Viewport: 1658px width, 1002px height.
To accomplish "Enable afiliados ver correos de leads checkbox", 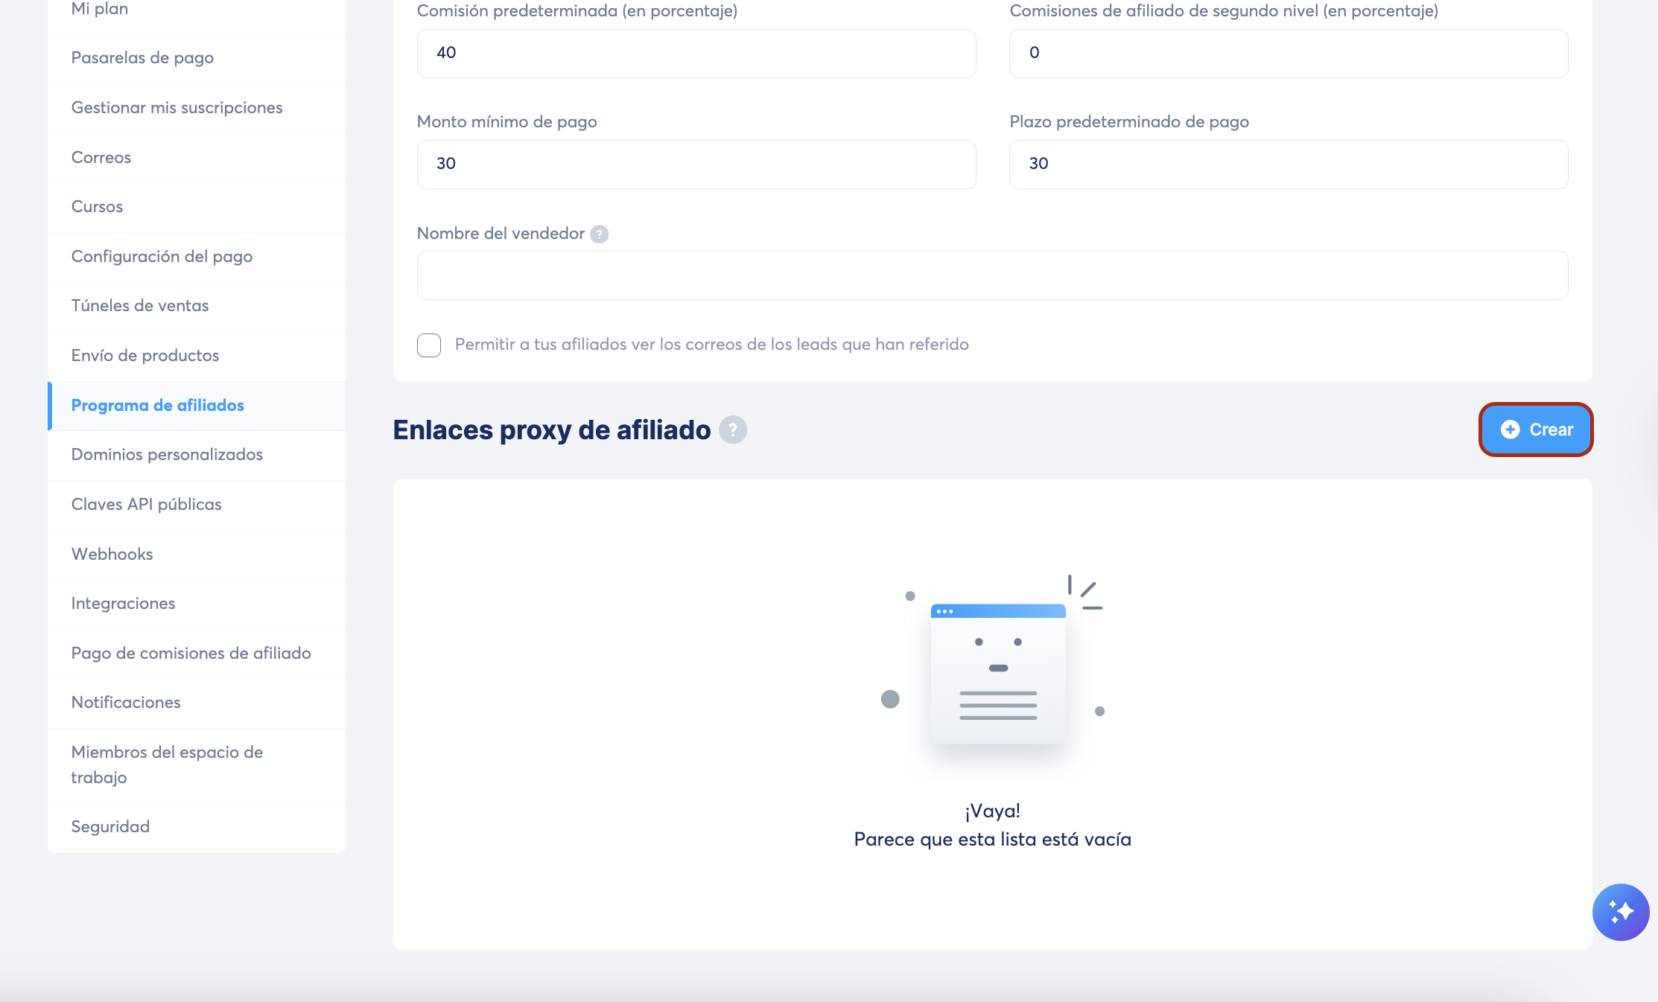I will tap(429, 345).
